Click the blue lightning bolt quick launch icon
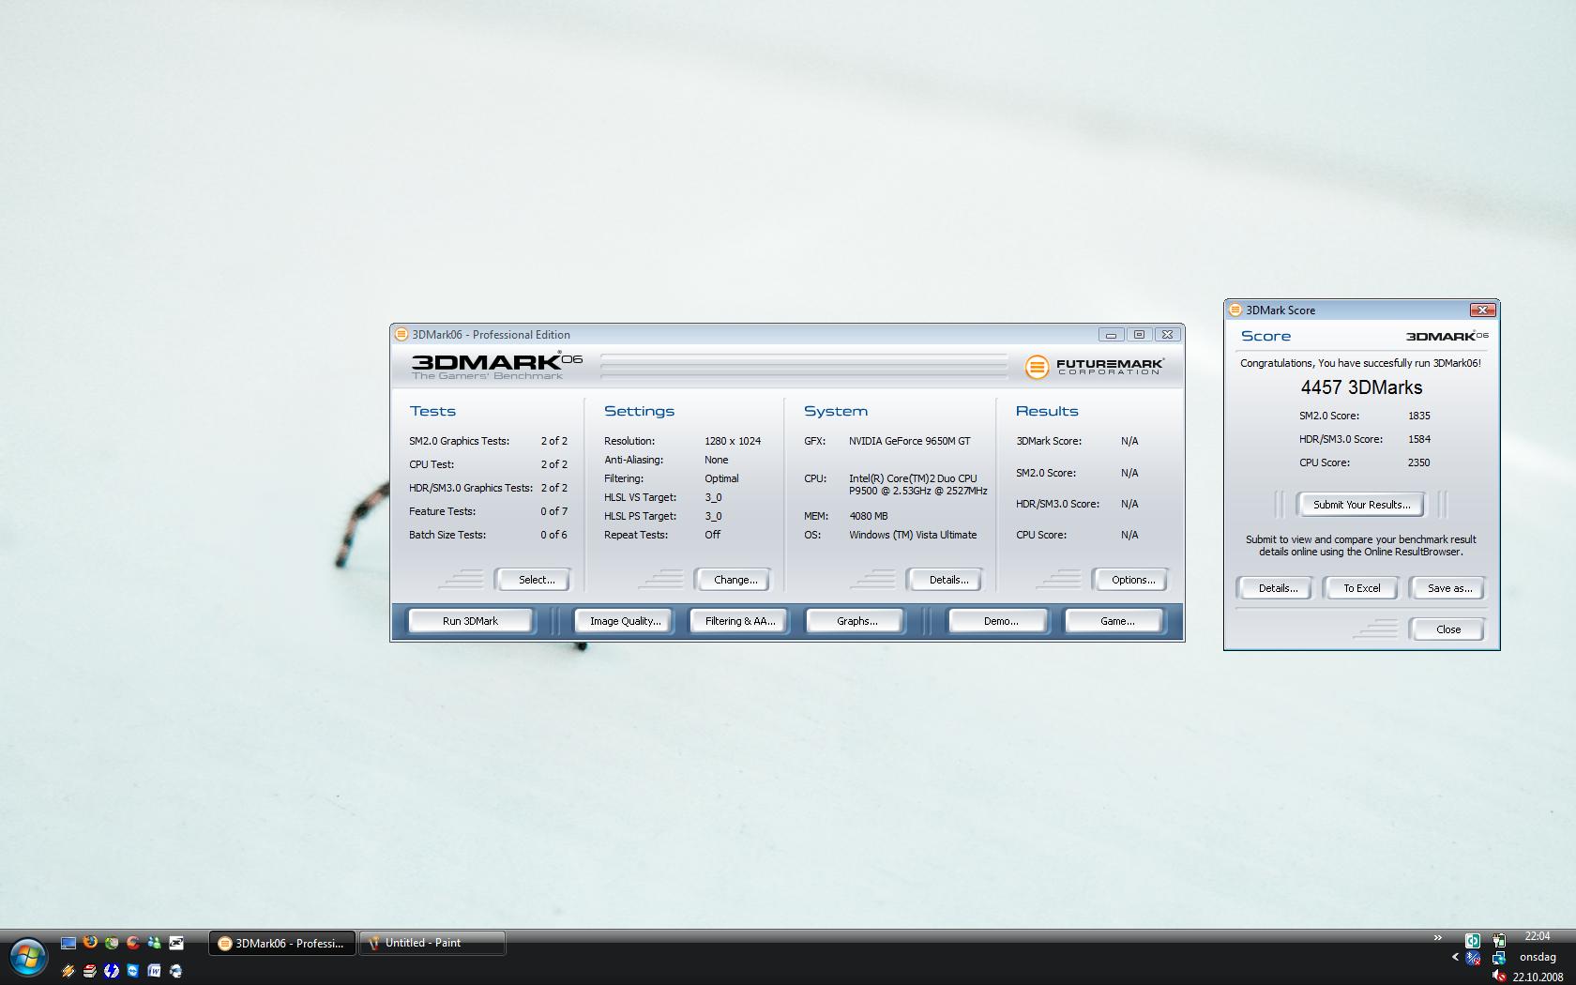Screen dimensions: 1576x985 112,971
